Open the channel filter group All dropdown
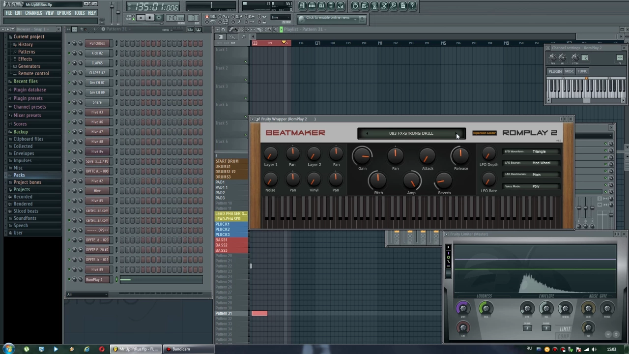Viewport: 629px width, 354px height. [x=87, y=295]
